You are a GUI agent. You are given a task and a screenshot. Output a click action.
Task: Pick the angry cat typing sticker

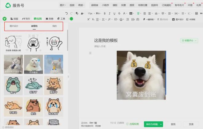54,86
